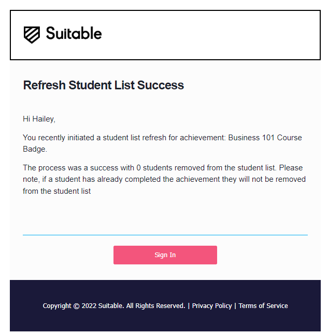
Task: Click the 2022 year in the footer
Action: pos(89,305)
